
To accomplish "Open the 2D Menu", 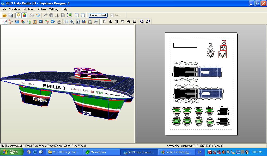I will tap(29, 9).
